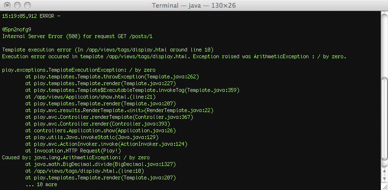The height and width of the screenshot is (190, 388).
Task: Click the Terminal — java title text
Action: click(x=194, y=5)
